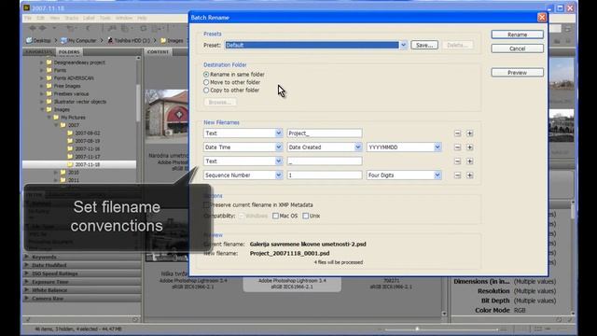Select the 2007-08-02 folder
The width and height of the screenshot is (597, 336).
pyautogui.click(x=87, y=133)
